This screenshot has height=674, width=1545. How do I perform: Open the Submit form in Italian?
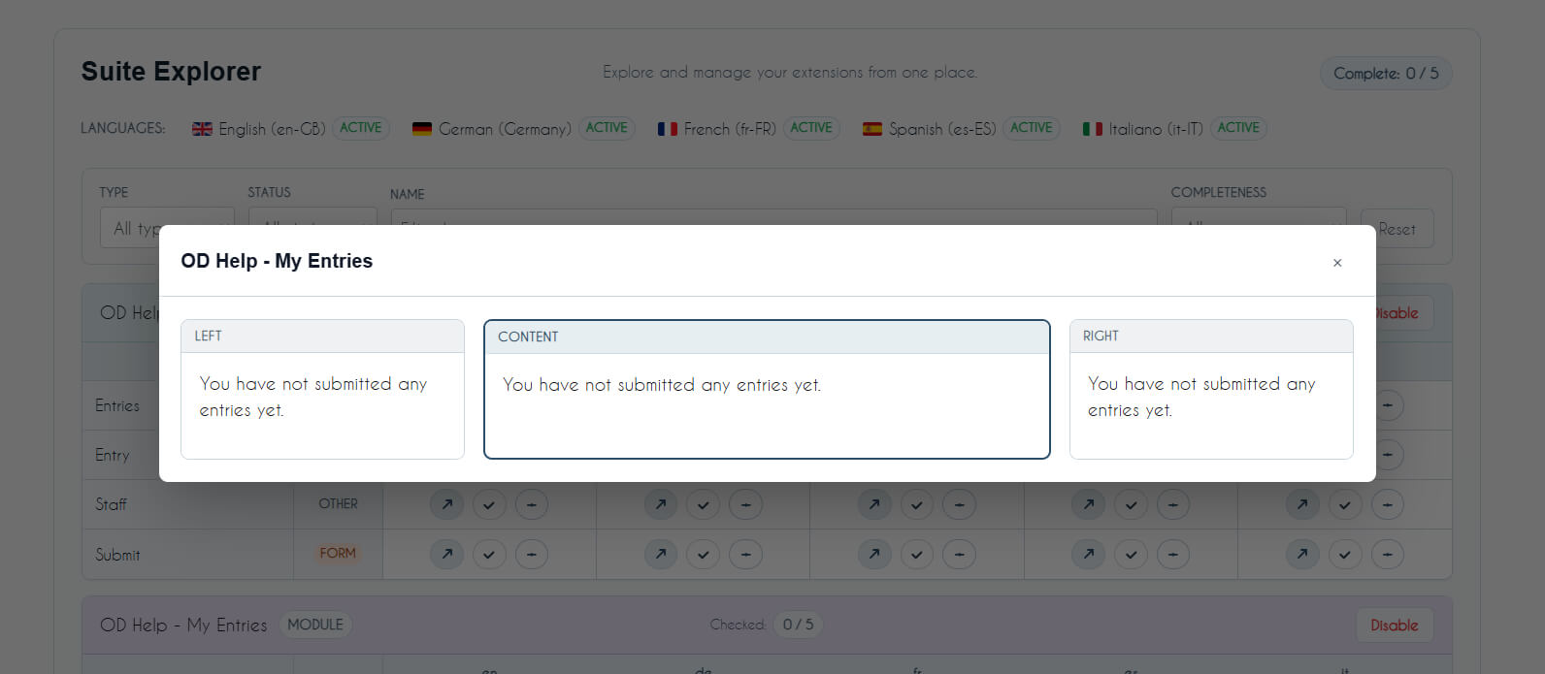tap(1302, 554)
